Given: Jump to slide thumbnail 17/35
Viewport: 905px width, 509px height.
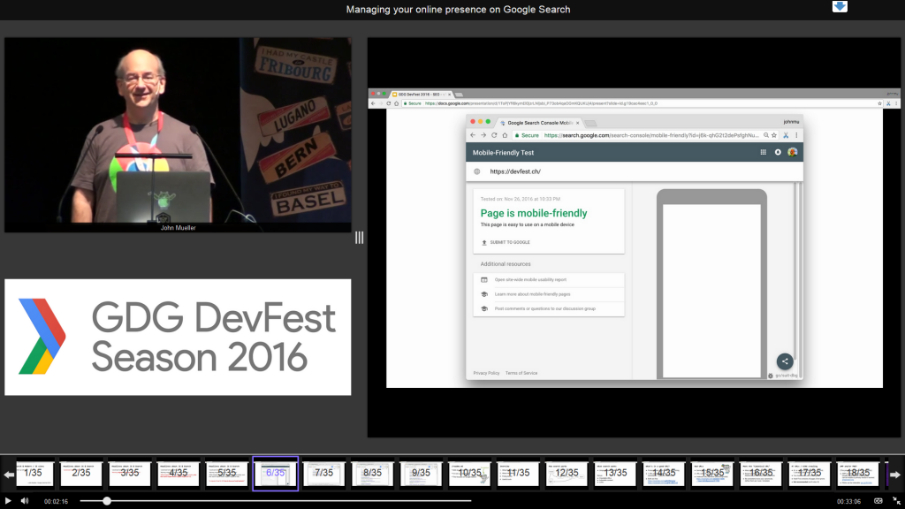Looking at the screenshot, I should tap(810, 474).
